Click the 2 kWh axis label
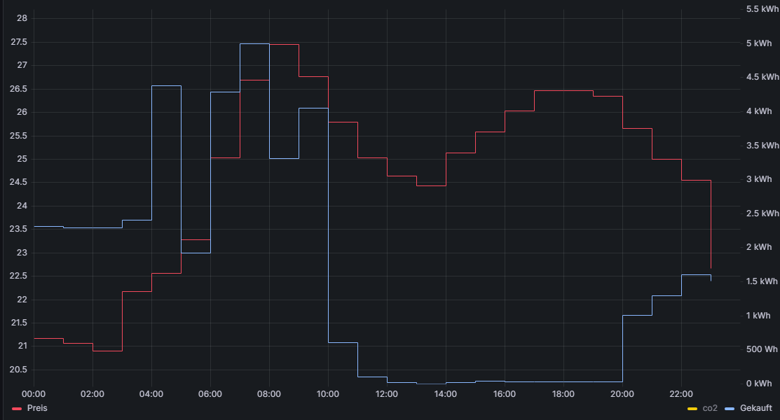The image size is (780, 420). click(x=759, y=247)
